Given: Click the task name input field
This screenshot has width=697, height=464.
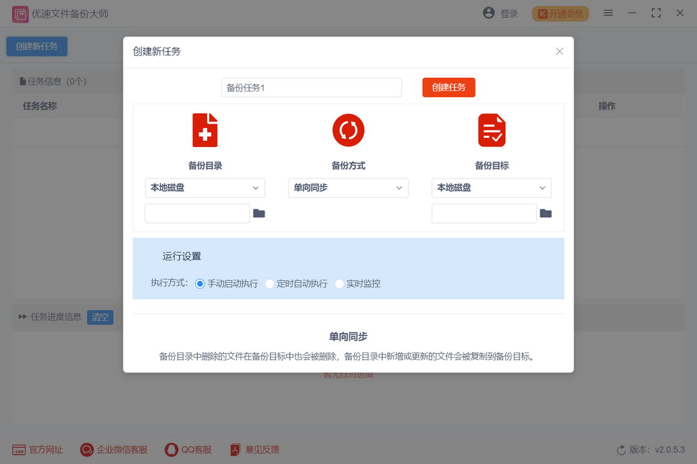Looking at the screenshot, I should pyautogui.click(x=311, y=87).
